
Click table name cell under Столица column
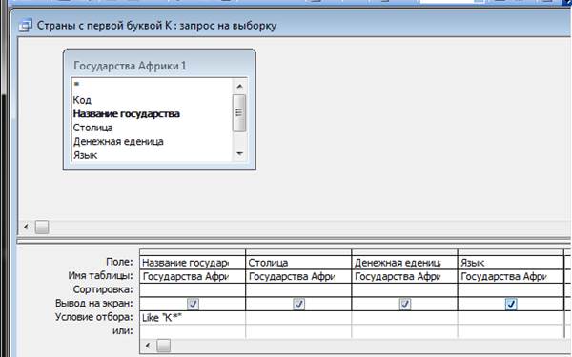298,276
